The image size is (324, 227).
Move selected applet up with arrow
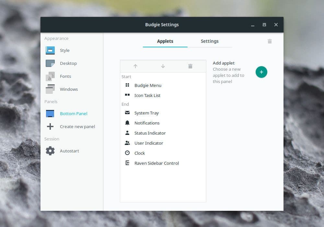[135, 66]
